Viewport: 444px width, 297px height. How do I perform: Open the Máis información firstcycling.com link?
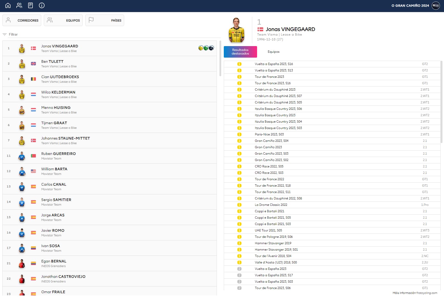coord(415,293)
